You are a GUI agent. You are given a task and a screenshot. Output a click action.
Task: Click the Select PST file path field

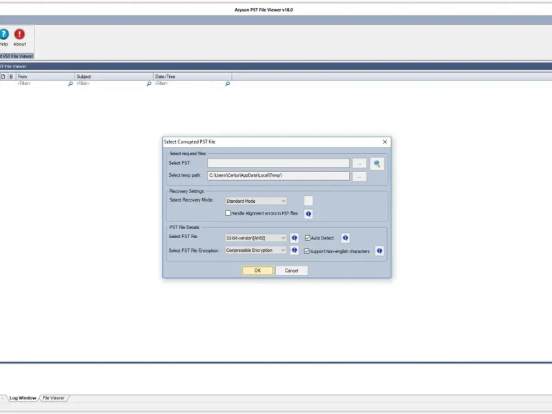pos(278,163)
